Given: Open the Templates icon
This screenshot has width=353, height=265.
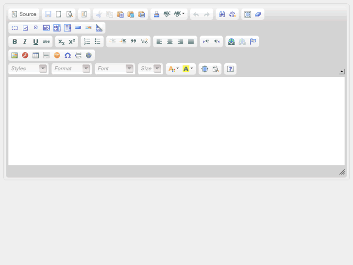Looking at the screenshot, I should [x=84, y=14].
